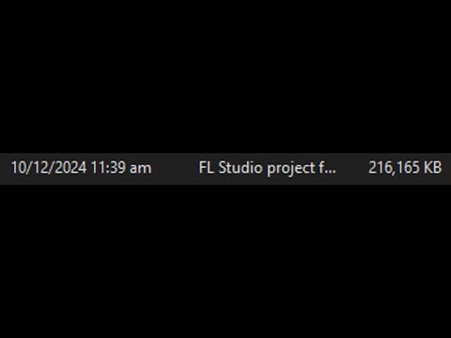Select the 11:39 am time text

tap(121, 168)
